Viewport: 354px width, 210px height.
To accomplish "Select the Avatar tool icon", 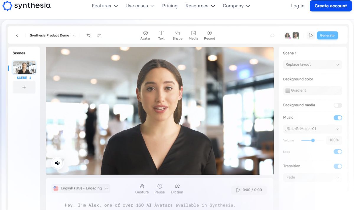I will tap(145, 33).
